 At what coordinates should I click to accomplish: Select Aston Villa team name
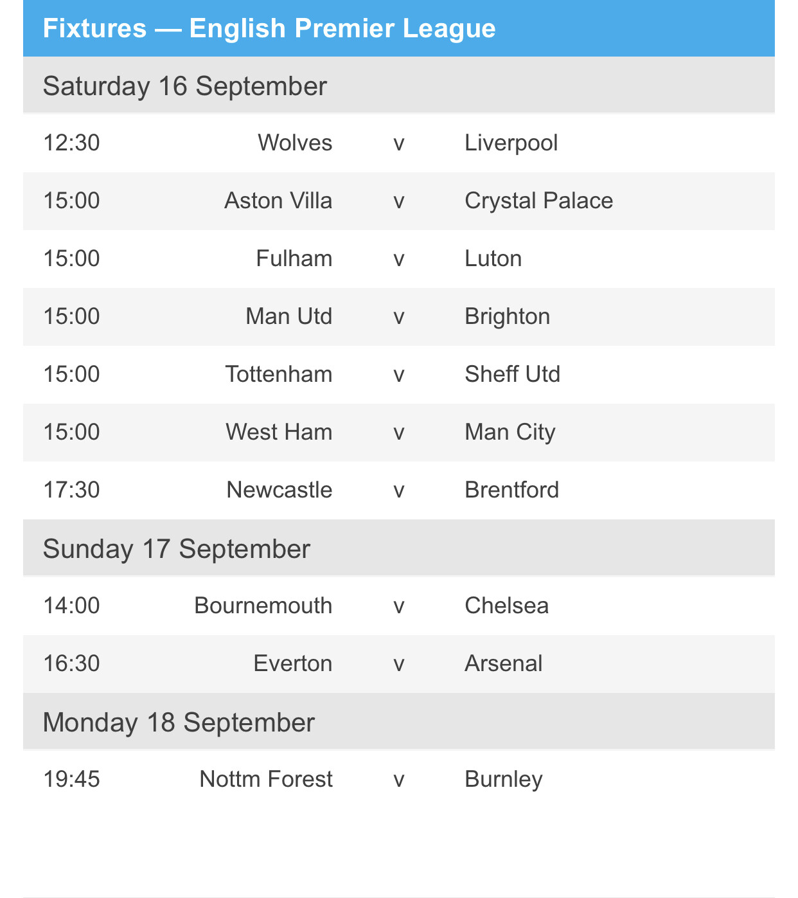coord(278,201)
